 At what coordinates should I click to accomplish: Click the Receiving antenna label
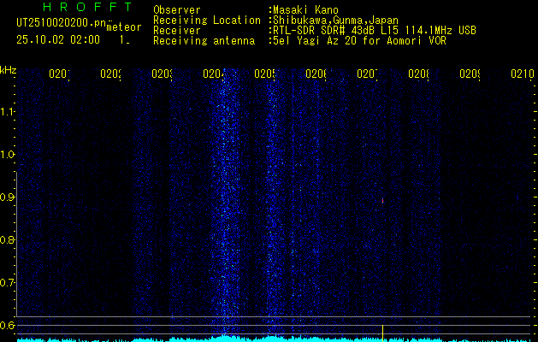coord(204,41)
